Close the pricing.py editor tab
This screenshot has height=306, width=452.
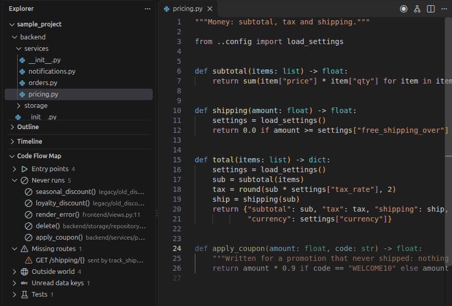tap(210, 9)
